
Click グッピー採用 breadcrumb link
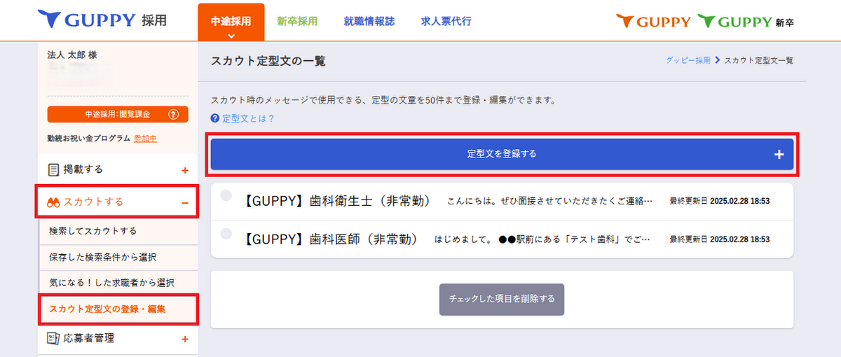coord(688,61)
